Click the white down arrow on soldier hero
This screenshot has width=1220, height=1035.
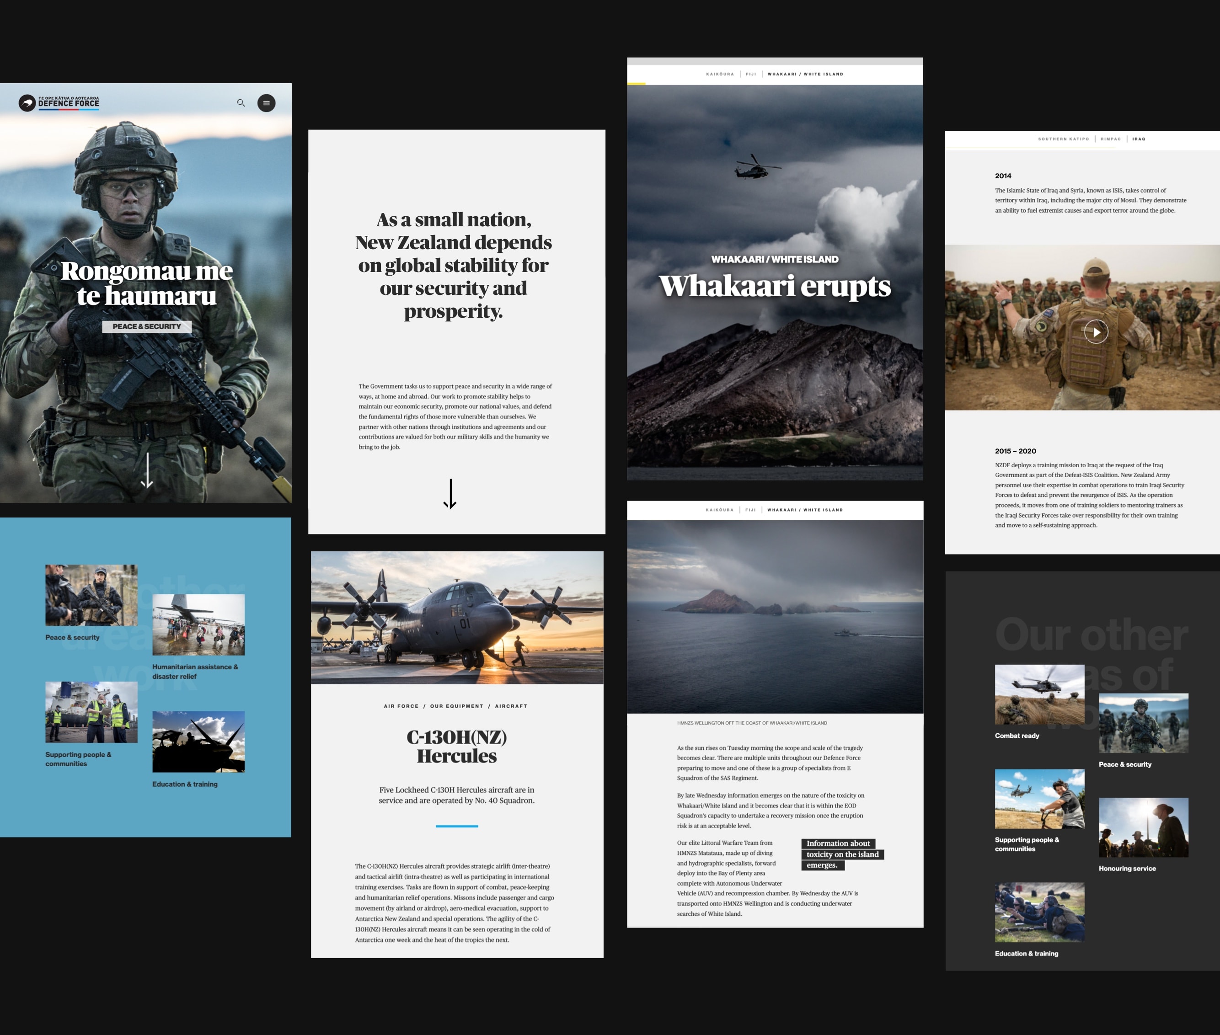[147, 470]
